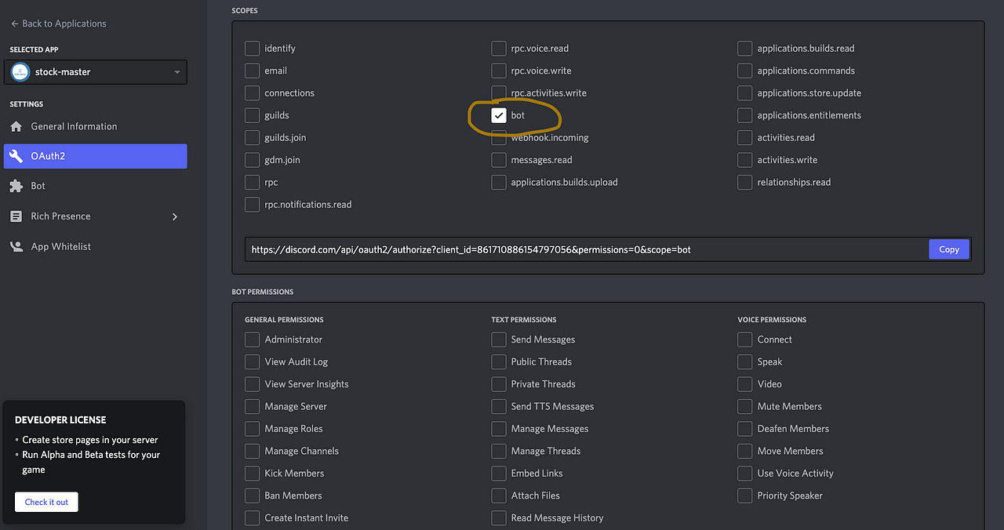Image resolution: width=1004 pixels, height=530 pixels.
Task: Tick the webhook.incoming scope
Action: [x=499, y=138]
